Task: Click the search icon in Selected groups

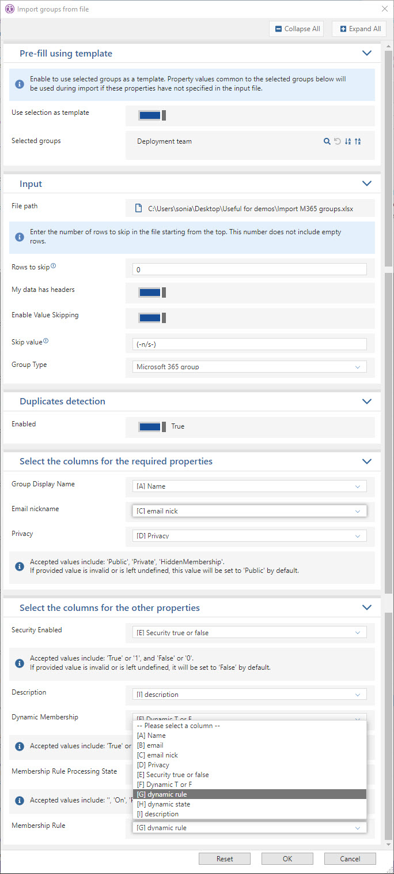Action: click(327, 141)
